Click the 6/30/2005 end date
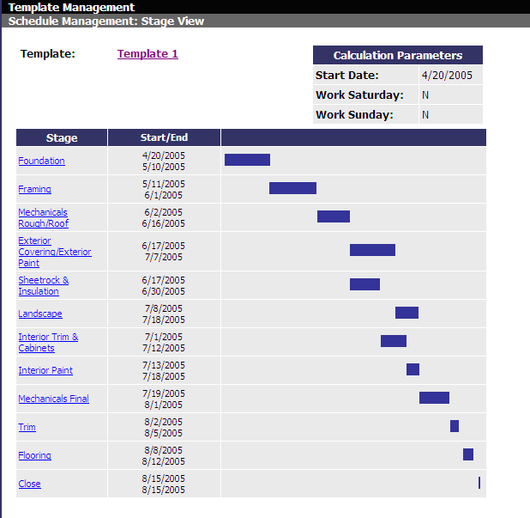The width and height of the screenshot is (530, 518). (164, 291)
